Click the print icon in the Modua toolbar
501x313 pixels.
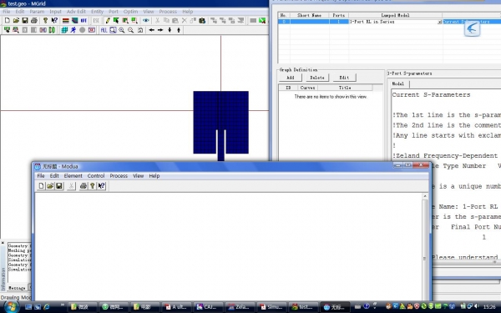coord(83,186)
